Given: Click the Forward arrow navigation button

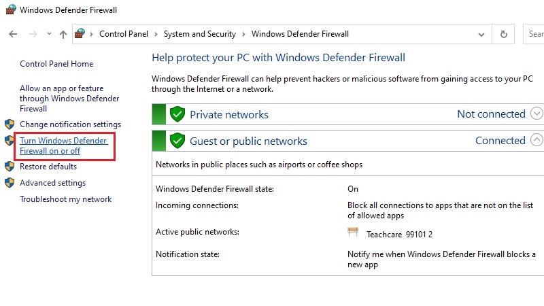Looking at the screenshot, I should pos(32,34).
